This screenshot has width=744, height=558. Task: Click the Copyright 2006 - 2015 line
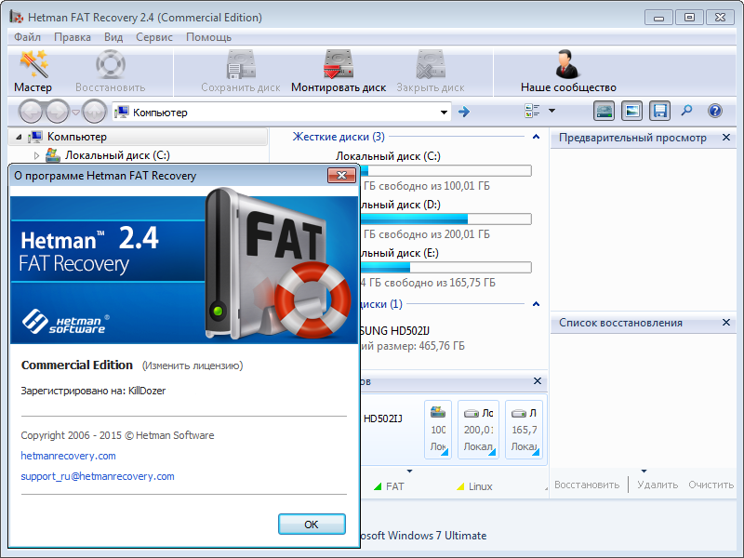click(118, 435)
